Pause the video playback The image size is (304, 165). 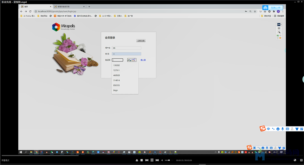click(x=152, y=160)
